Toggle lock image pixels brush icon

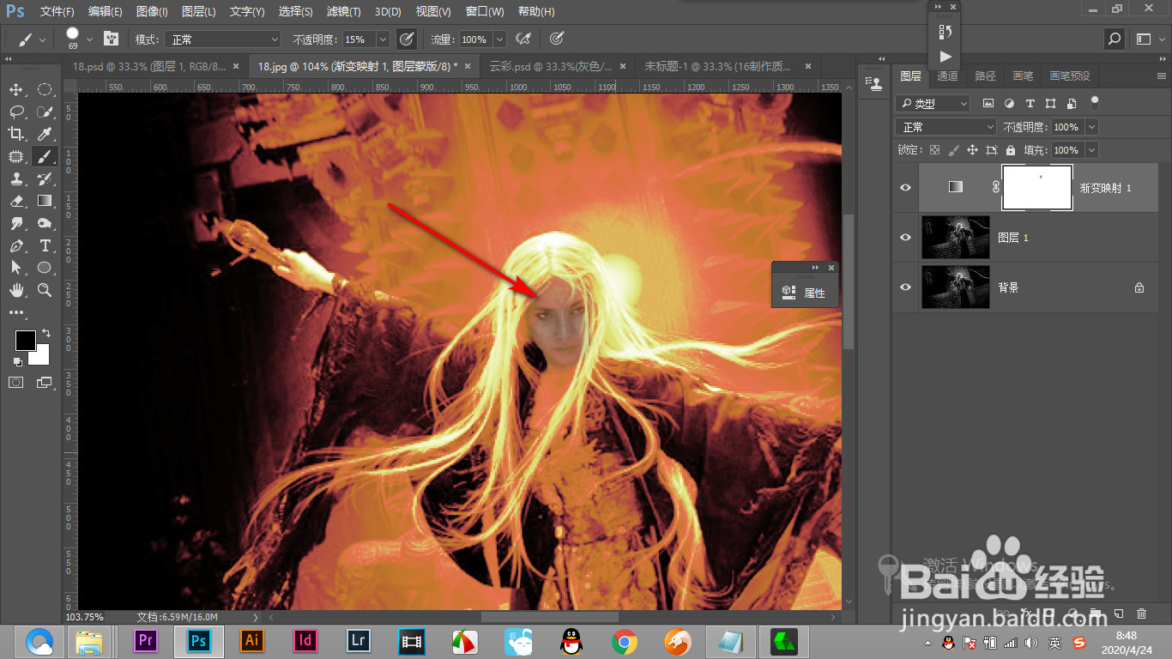pyautogui.click(x=954, y=149)
